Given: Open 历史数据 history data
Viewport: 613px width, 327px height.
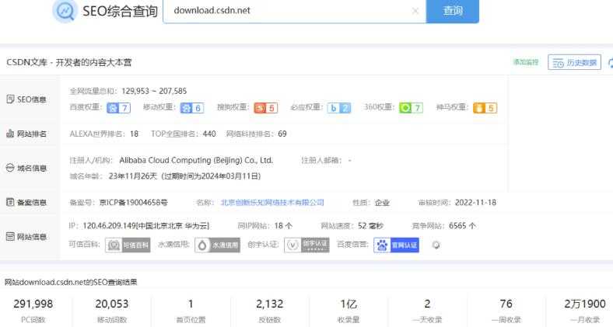Looking at the screenshot, I should pos(574,62).
